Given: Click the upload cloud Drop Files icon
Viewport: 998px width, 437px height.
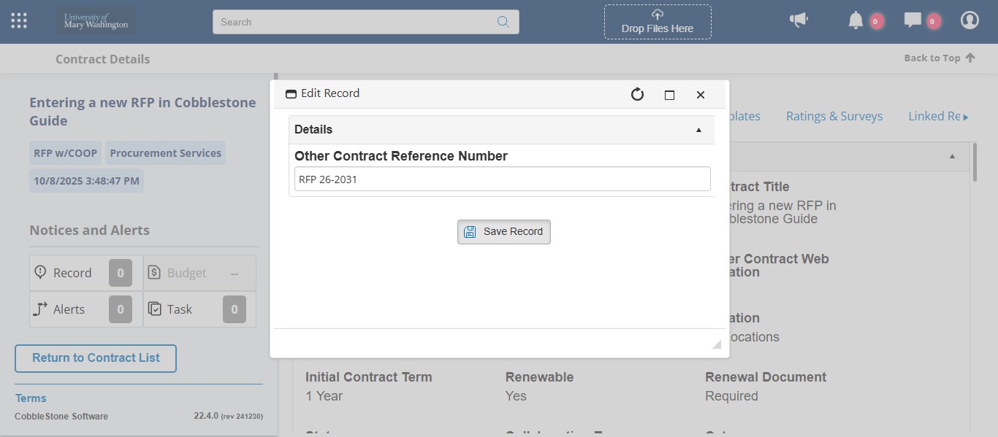Looking at the screenshot, I should tap(658, 15).
